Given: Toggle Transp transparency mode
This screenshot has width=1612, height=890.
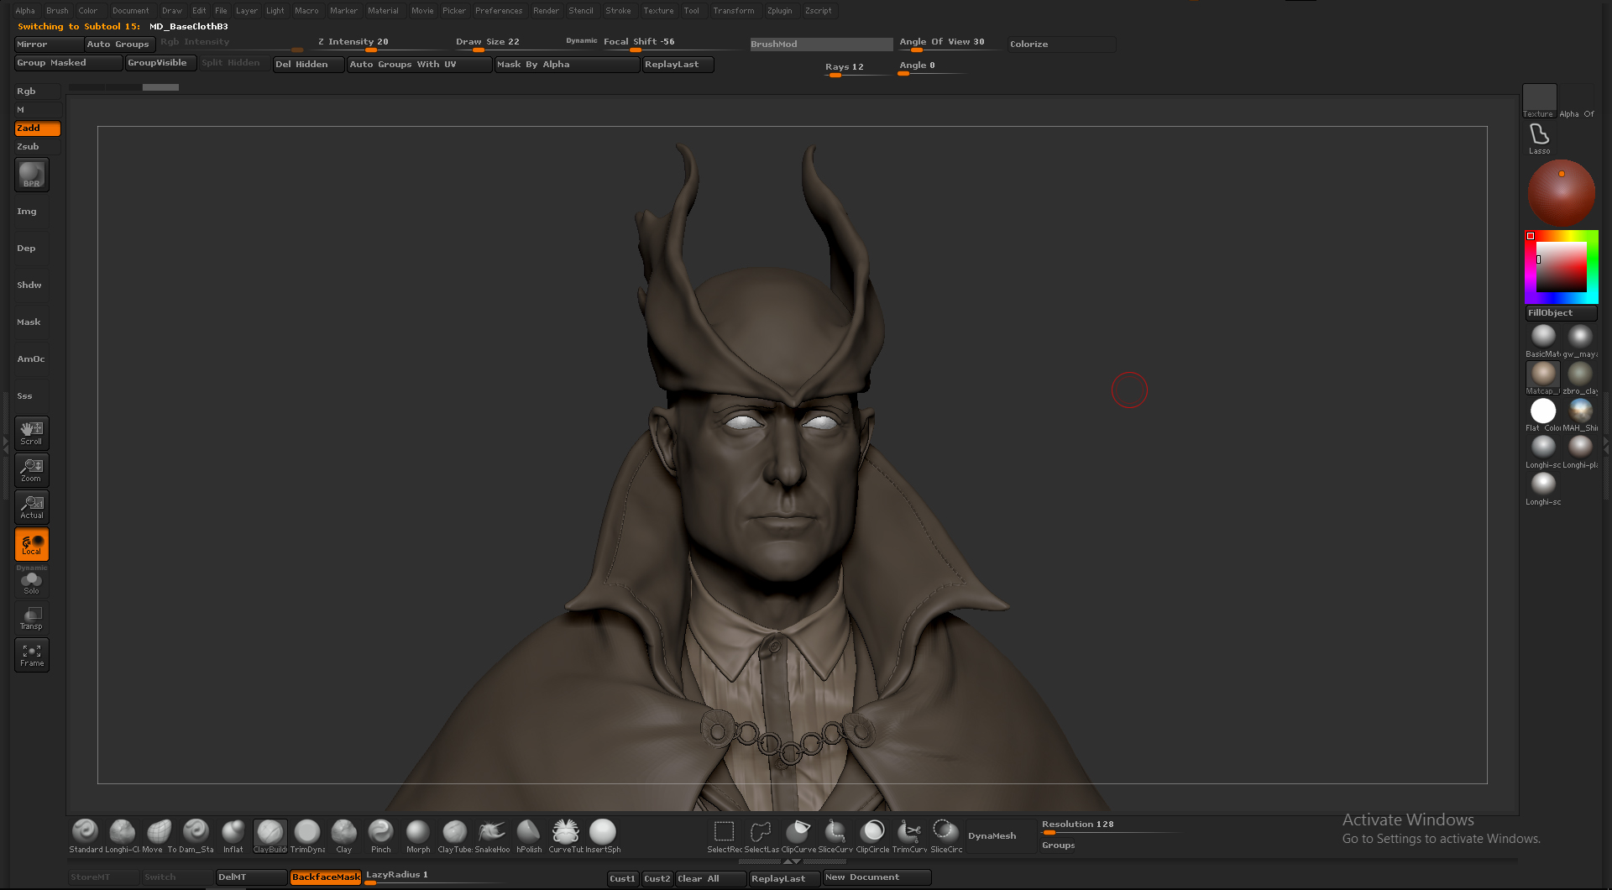Looking at the screenshot, I should point(32,618).
